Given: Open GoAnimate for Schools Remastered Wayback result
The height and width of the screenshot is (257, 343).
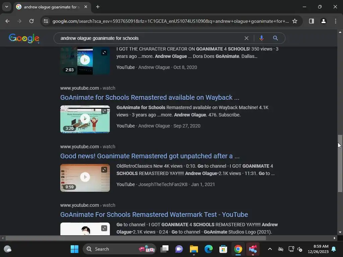Looking at the screenshot, I should [150, 97].
